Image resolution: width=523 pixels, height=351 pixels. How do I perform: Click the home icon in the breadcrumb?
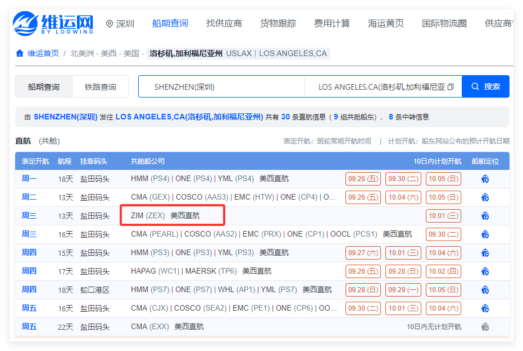coord(20,53)
